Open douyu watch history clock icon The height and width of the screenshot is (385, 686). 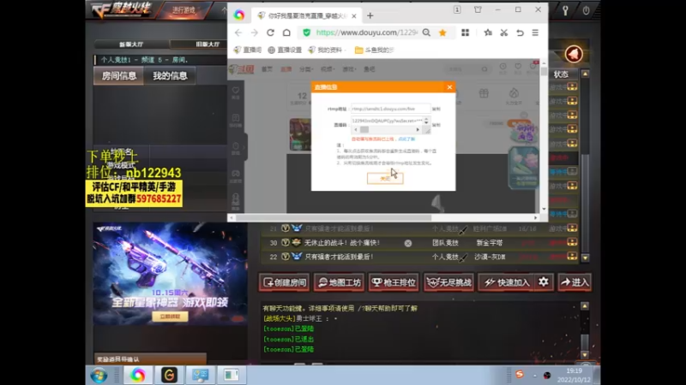[502, 67]
